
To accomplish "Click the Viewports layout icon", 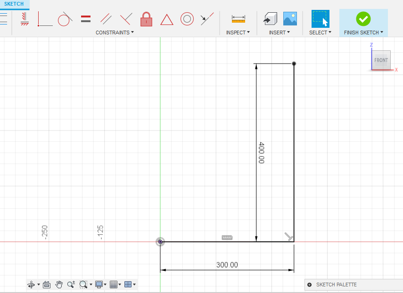I will pyautogui.click(x=128, y=285).
